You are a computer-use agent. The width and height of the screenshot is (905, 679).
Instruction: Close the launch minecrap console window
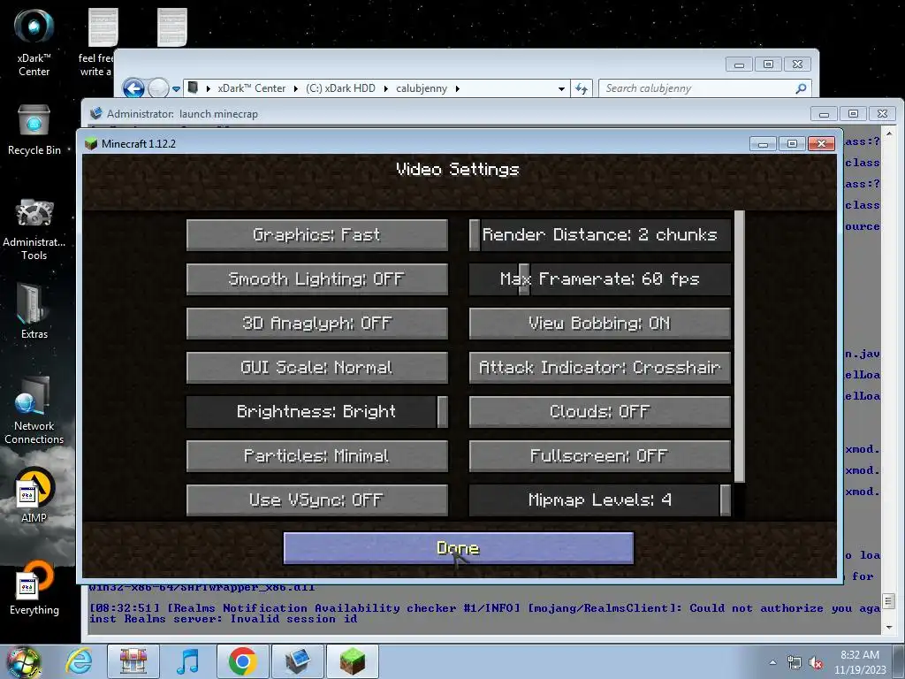[x=883, y=114]
